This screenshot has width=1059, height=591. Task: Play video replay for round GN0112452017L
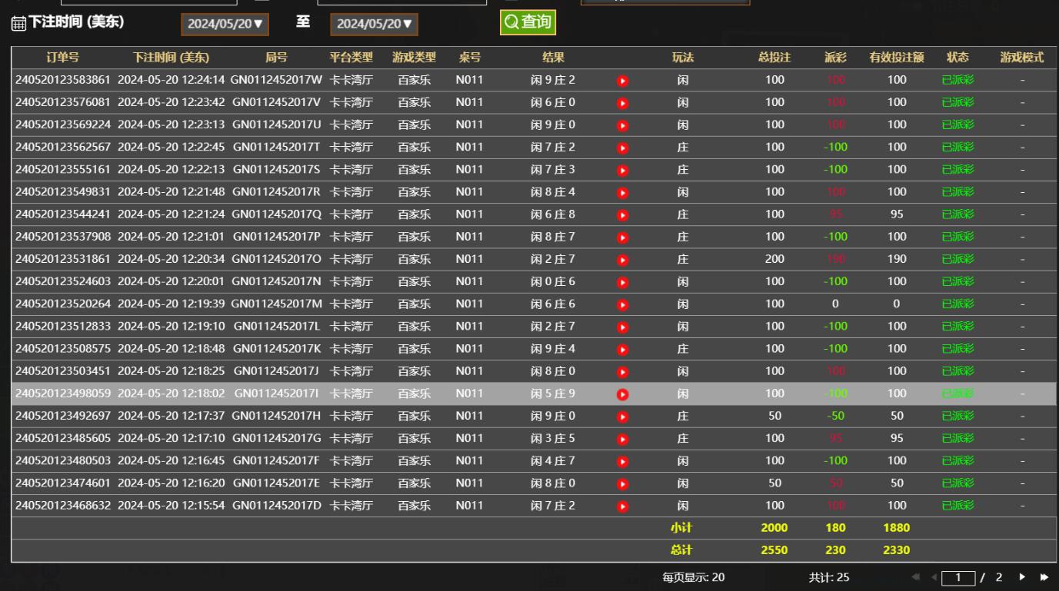623,327
